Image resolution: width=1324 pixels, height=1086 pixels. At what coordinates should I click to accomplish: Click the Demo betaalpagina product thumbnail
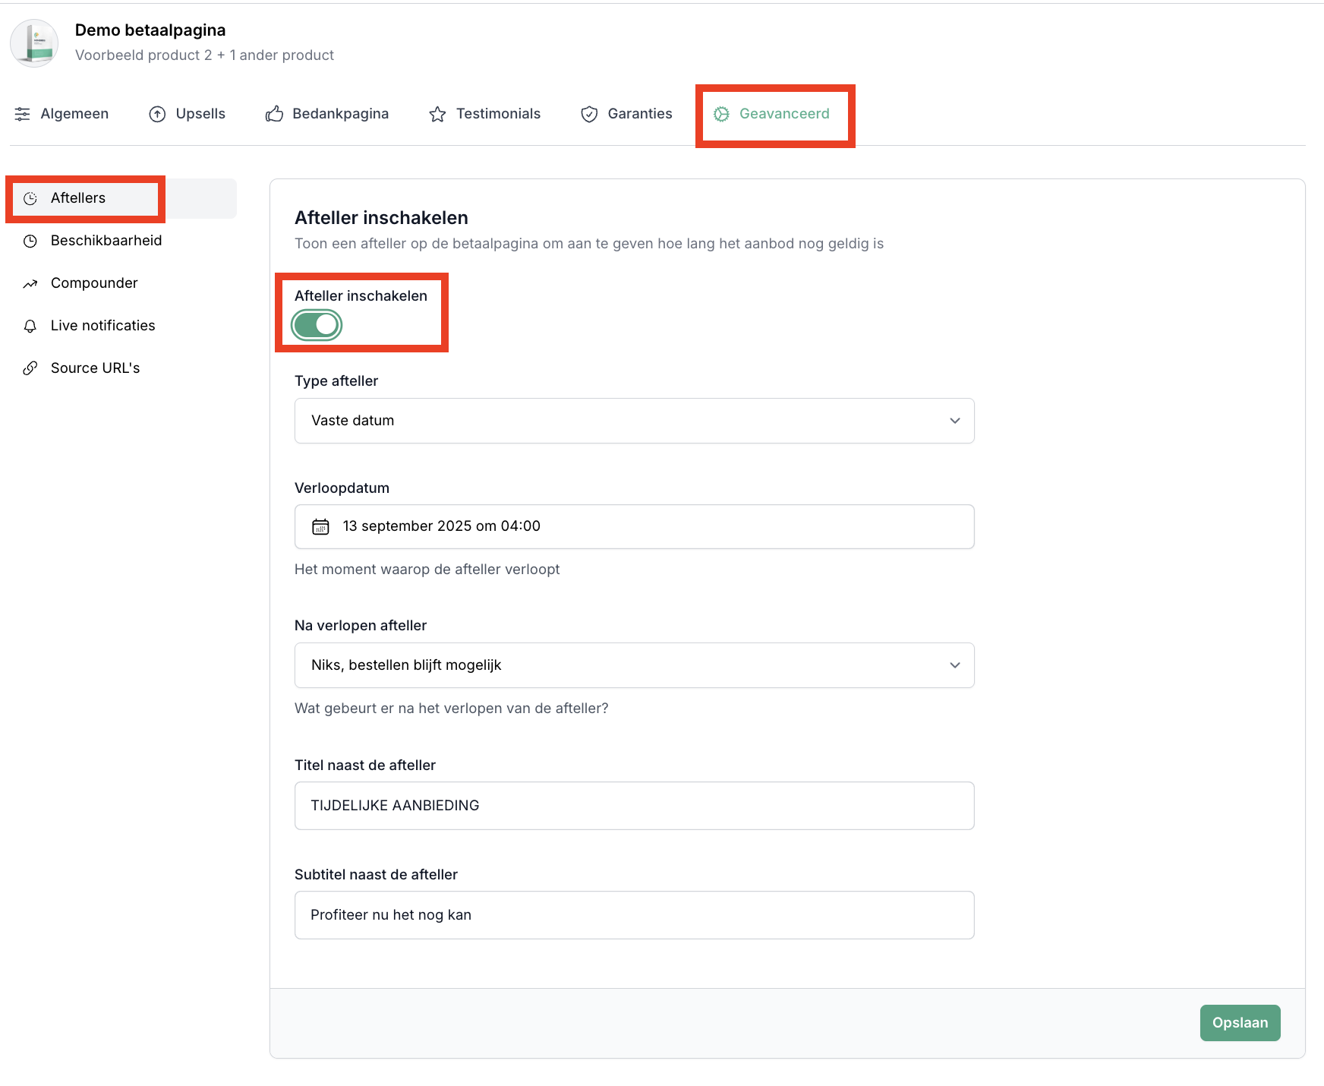pos(34,43)
